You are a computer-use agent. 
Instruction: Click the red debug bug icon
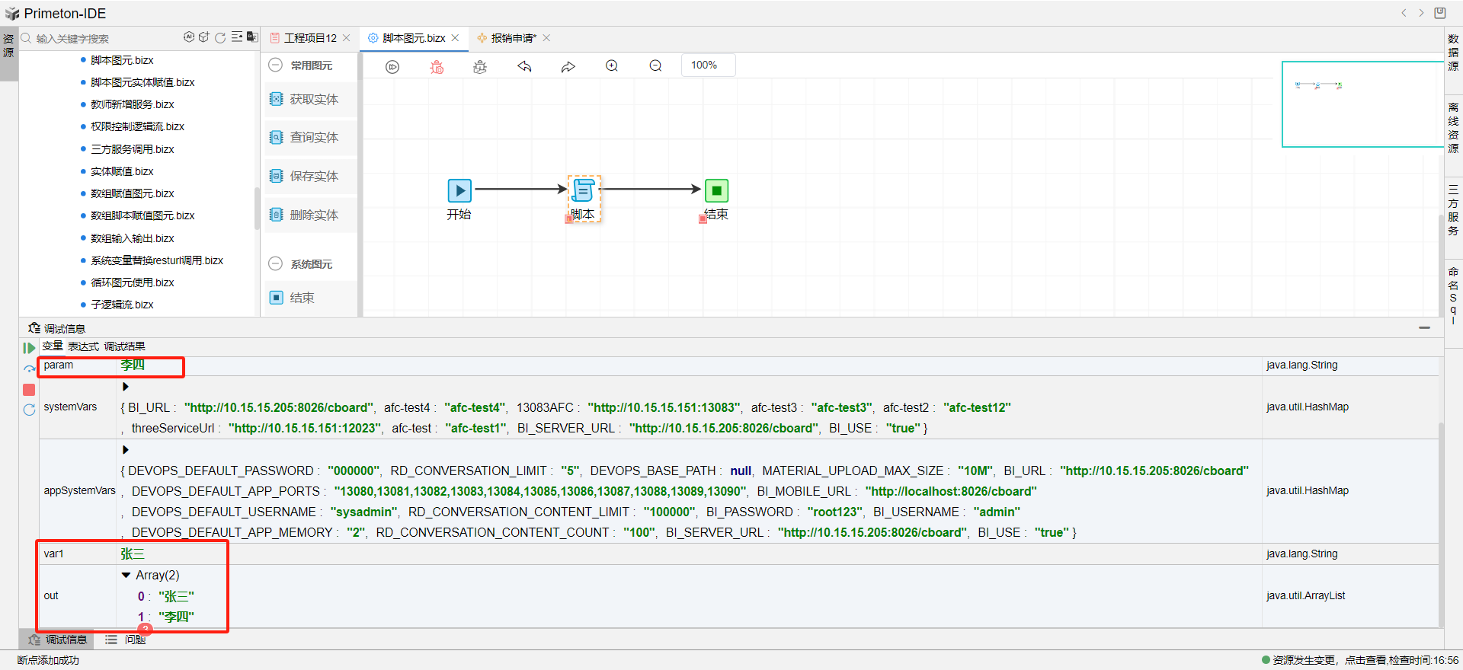point(437,67)
